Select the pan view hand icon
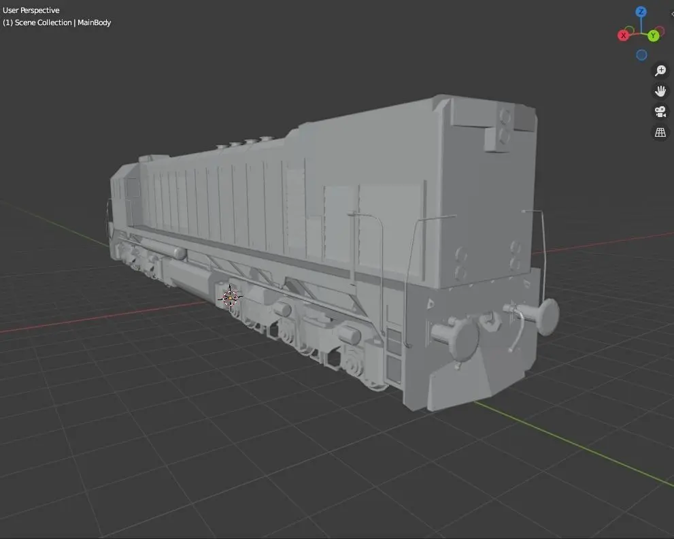The height and width of the screenshot is (539, 674). tap(660, 91)
